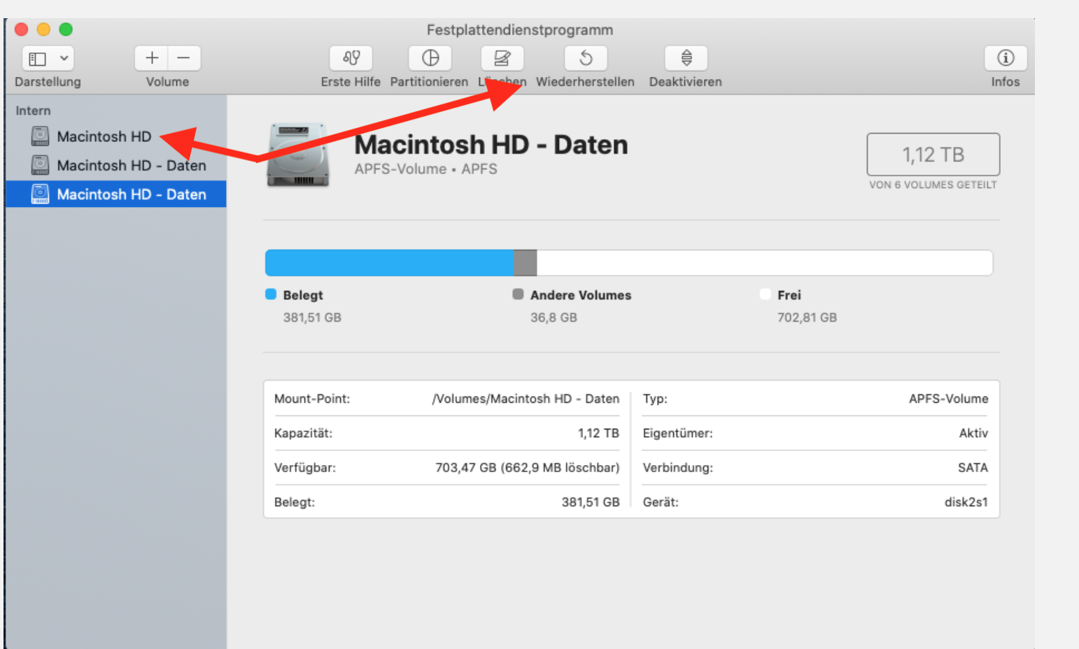Screen dimensions: 1079x649
Task: Open Partitionieren via the pie chart icon
Action: tap(430, 58)
